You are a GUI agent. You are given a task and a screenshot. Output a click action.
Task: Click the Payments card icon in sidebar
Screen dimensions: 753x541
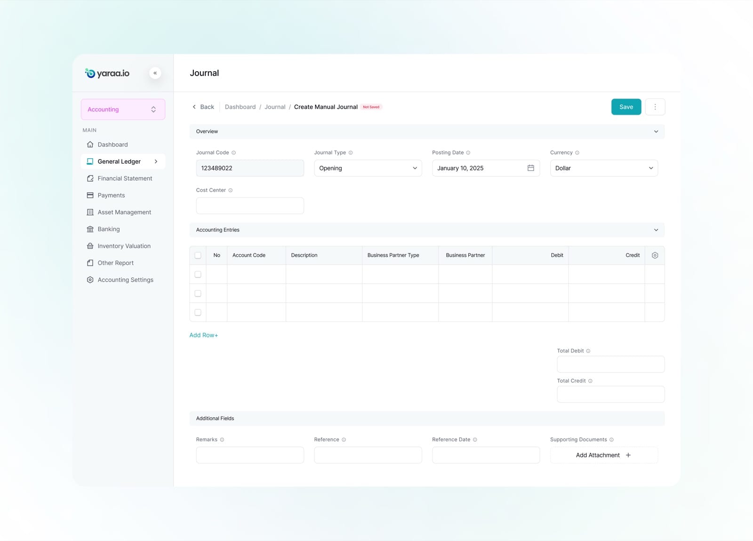point(90,195)
